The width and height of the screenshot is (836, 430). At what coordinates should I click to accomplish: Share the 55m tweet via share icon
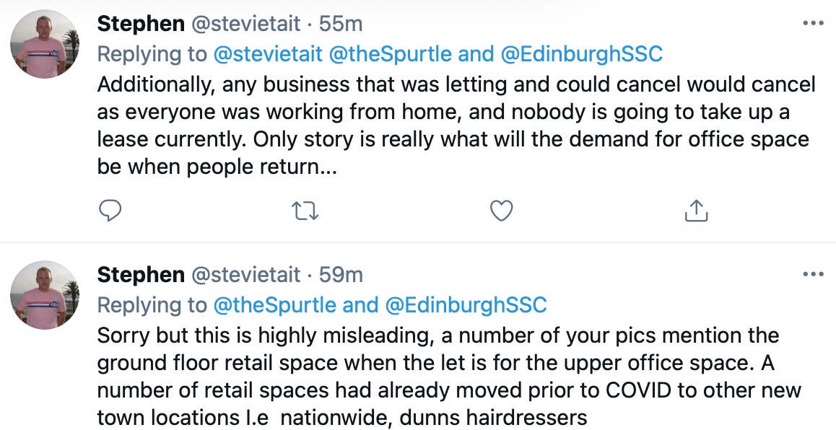click(697, 211)
